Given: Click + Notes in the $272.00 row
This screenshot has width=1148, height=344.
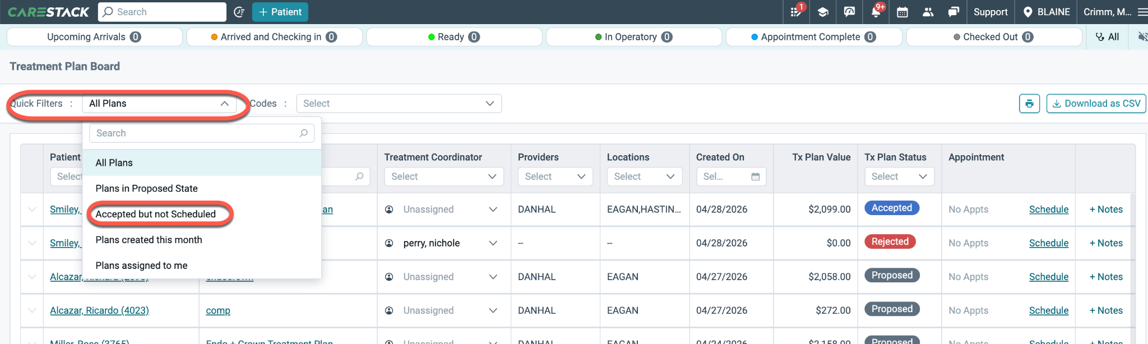Looking at the screenshot, I should 1106,310.
